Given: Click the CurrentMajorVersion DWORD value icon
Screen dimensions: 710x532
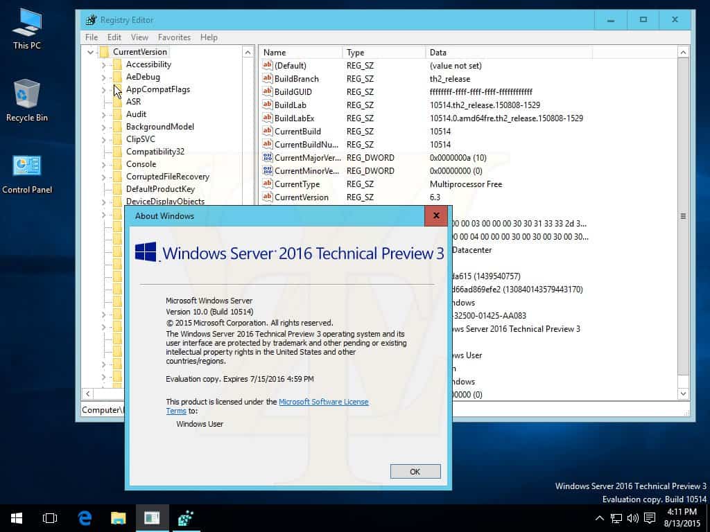Looking at the screenshot, I should (267, 157).
